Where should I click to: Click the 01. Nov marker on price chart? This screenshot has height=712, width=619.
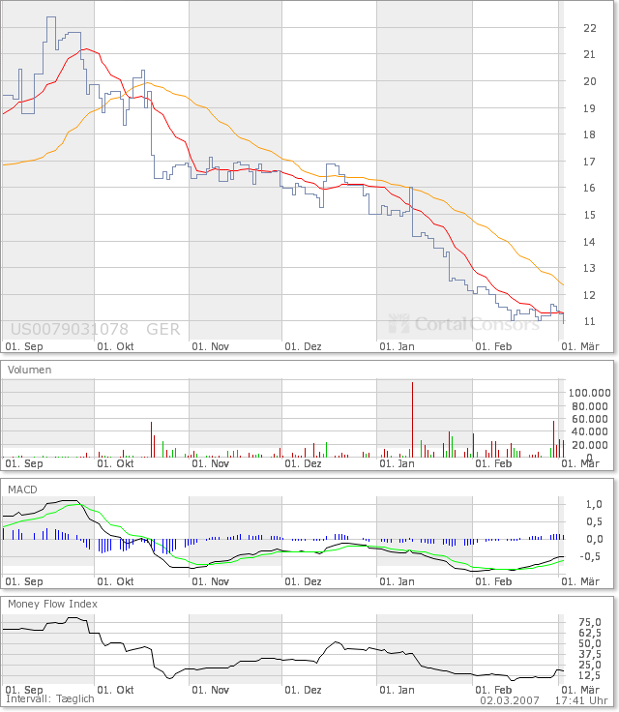pos(213,345)
